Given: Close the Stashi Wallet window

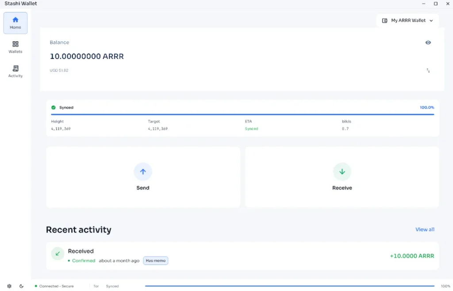Looking at the screenshot, I should click(448, 4).
